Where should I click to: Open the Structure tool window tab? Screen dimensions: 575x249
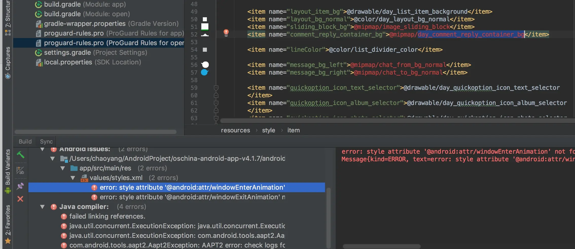(8, 17)
